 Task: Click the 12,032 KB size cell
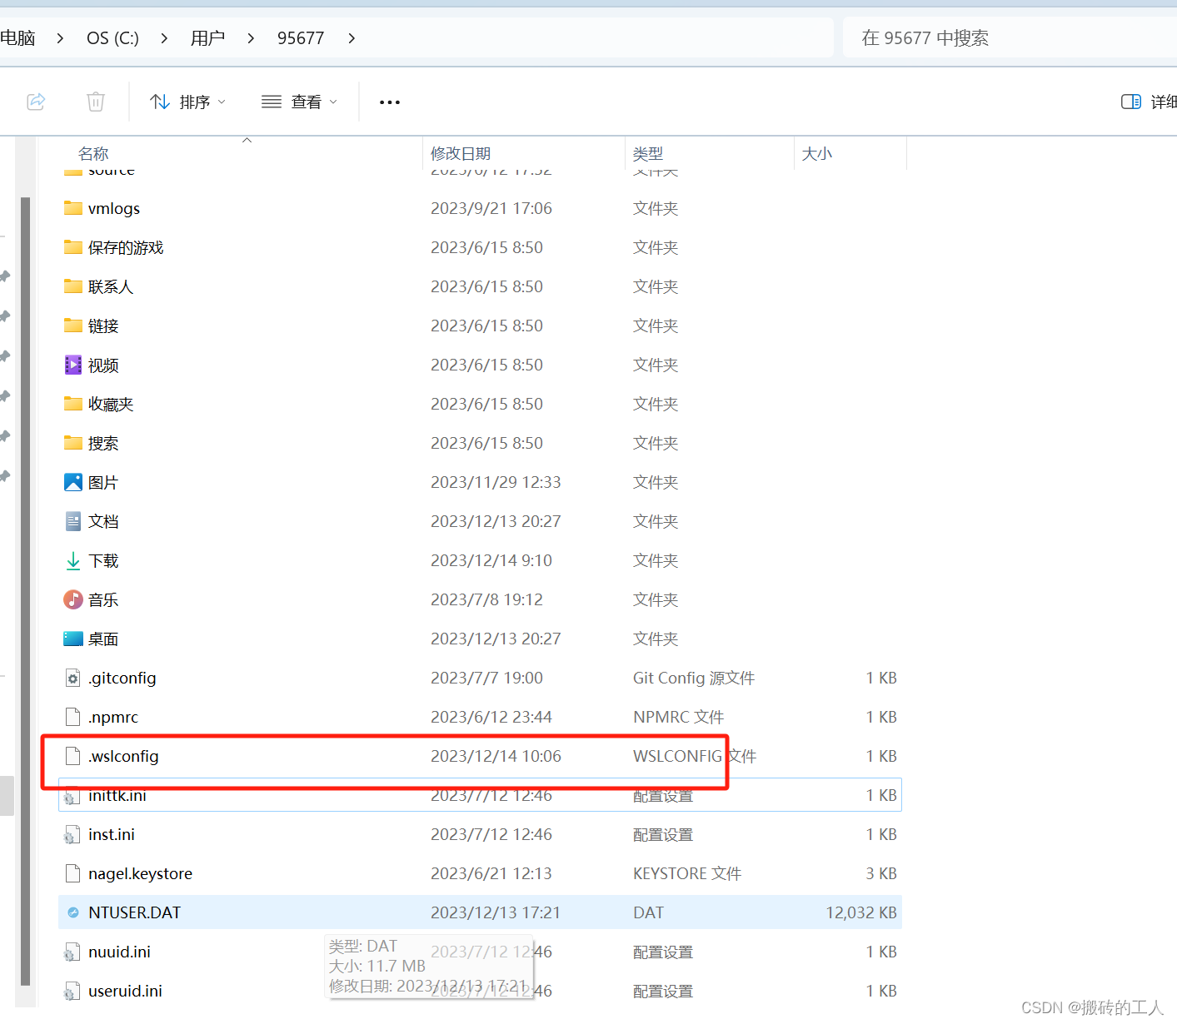pyautogui.click(x=861, y=912)
